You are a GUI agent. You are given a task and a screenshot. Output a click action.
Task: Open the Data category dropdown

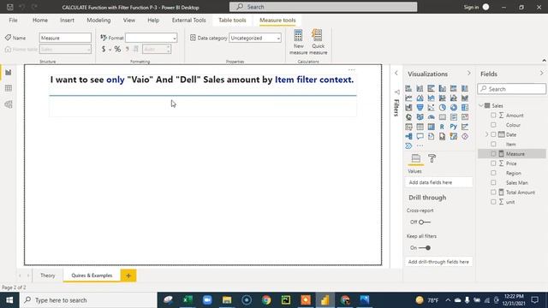pos(255,38)
